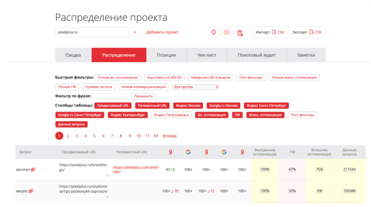Open the settings gear icon

pyautogui.click(x=227, y=32)
